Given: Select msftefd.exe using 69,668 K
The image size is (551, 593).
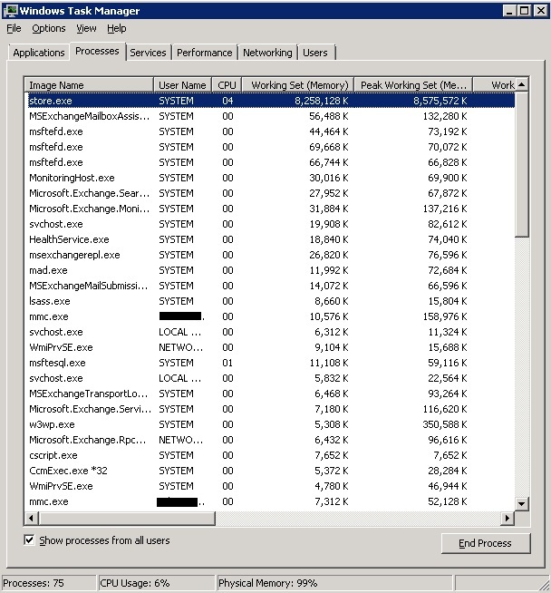Looking at the screenshot, I should click(x=271, y=147).
